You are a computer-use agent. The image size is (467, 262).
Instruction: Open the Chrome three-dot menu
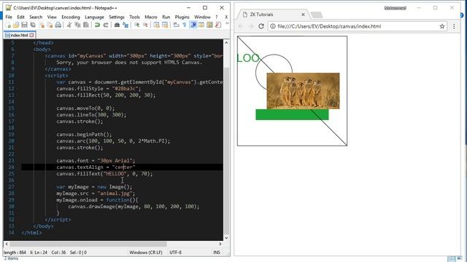454,26
